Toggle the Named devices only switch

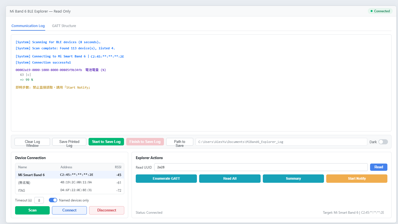click(x=53, y=200)
